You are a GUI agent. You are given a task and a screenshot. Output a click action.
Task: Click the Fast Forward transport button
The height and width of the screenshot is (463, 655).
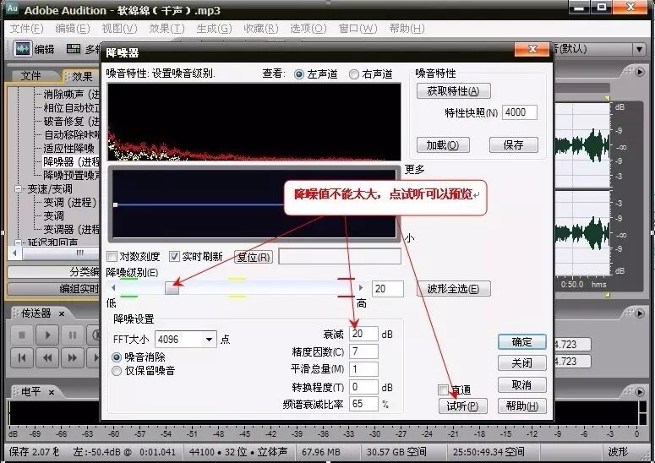(72, 357)
